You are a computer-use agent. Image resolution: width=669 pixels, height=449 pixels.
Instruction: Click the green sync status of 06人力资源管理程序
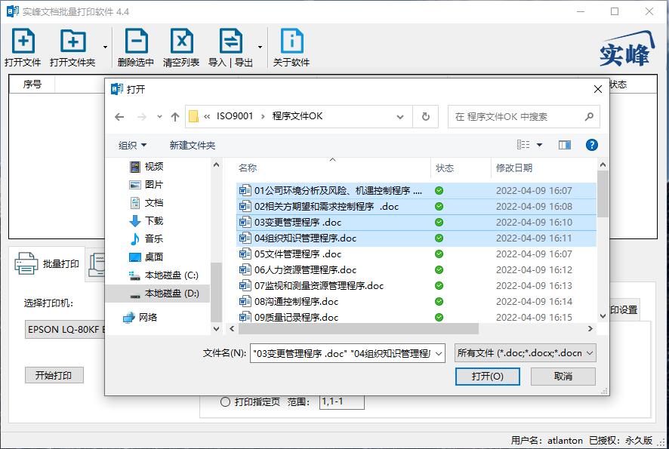point(439,270)
